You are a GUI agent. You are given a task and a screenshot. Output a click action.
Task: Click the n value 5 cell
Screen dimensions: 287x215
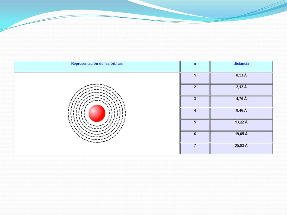coord(195,125)
